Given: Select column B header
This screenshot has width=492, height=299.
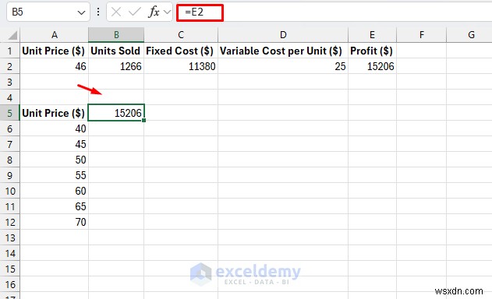Looking at the screenshot, I should (x=116, y=35).
